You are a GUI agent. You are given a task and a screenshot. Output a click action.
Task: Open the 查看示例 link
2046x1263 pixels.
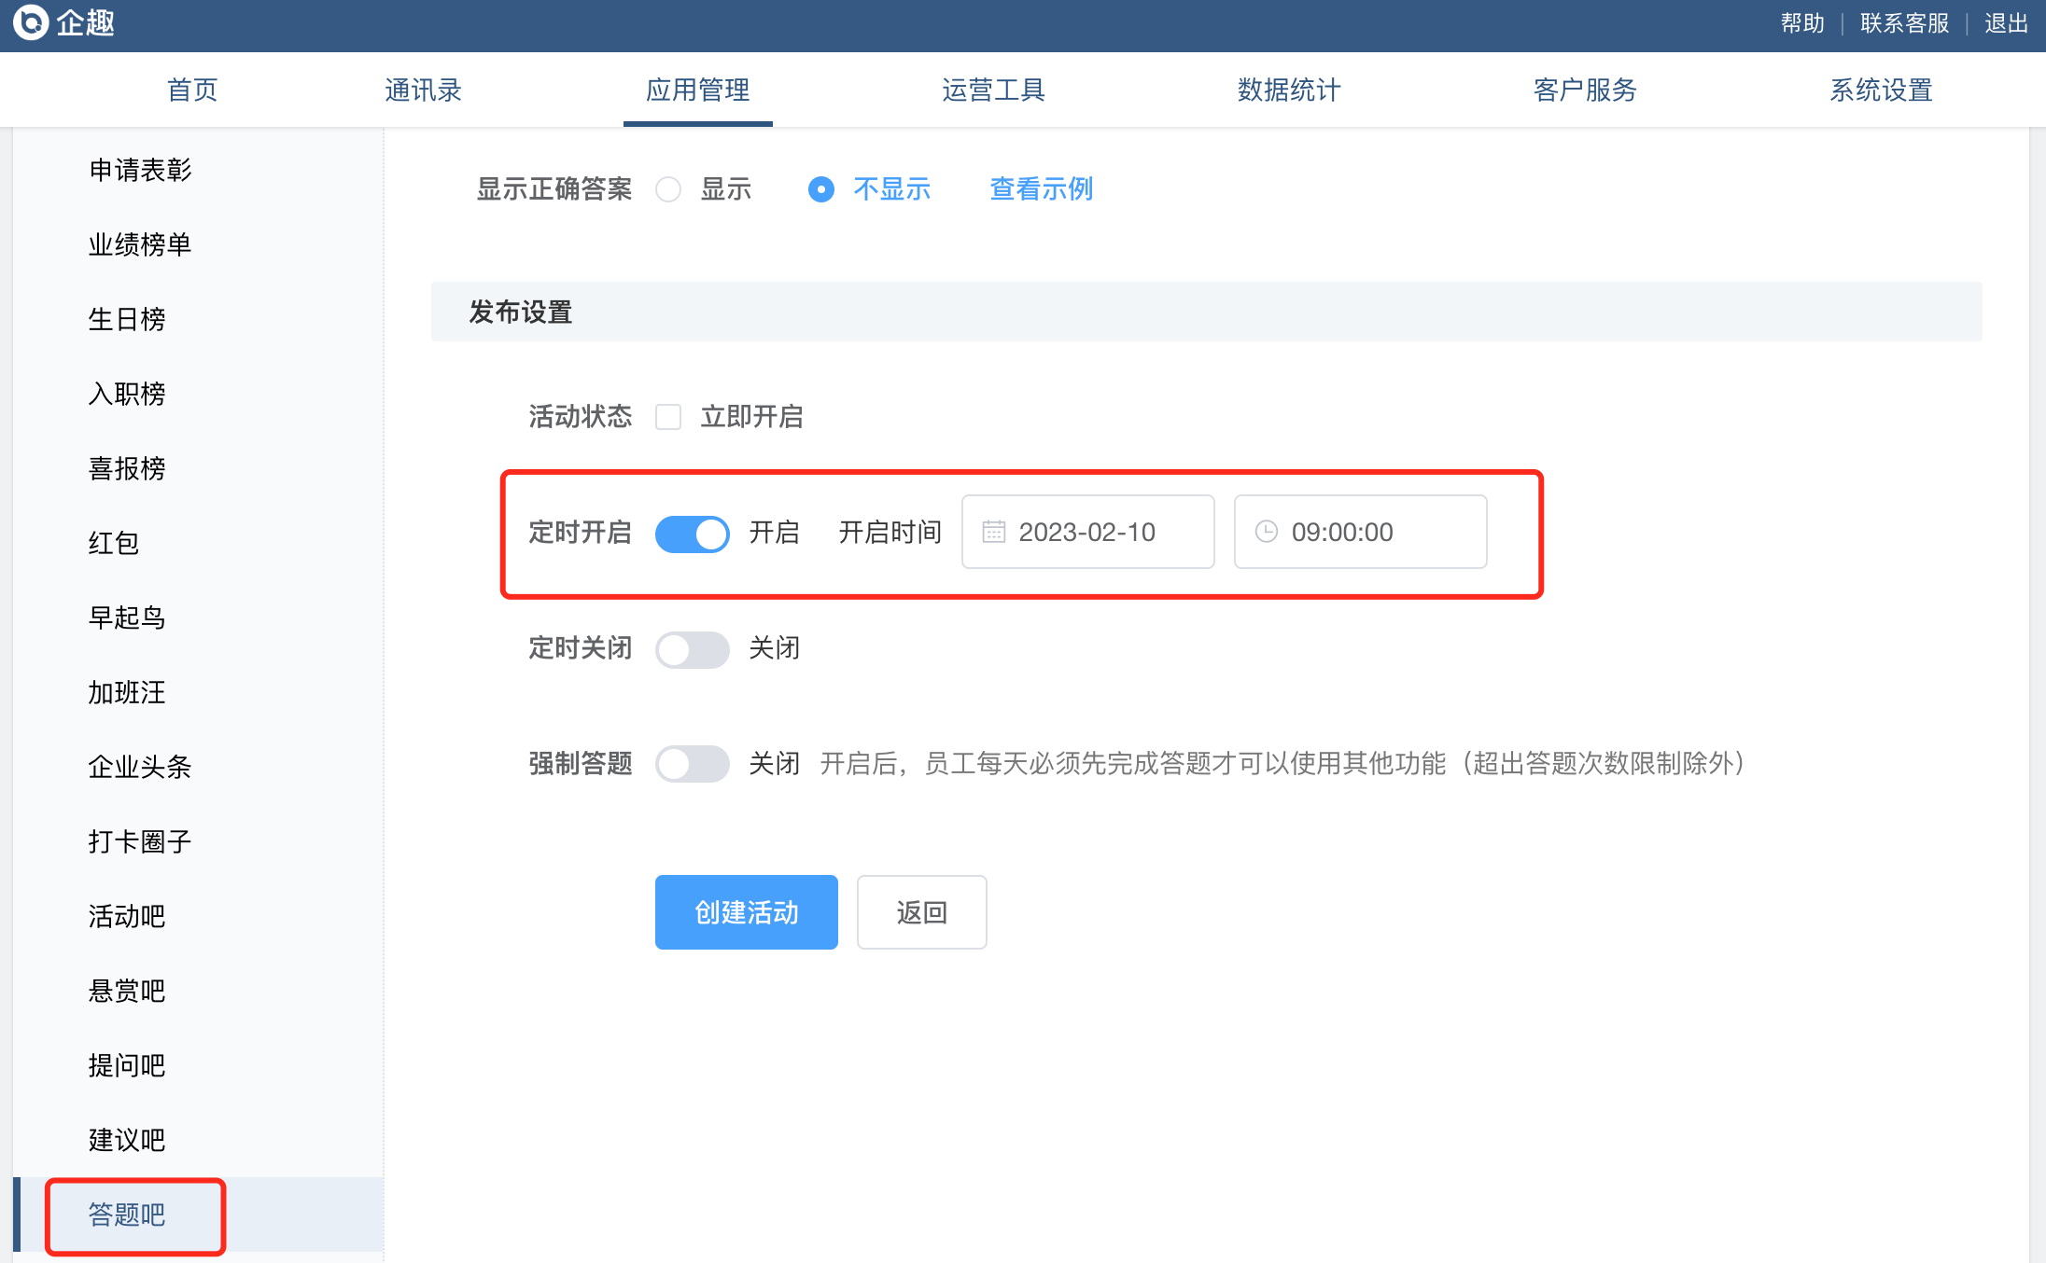[1041, 189]
